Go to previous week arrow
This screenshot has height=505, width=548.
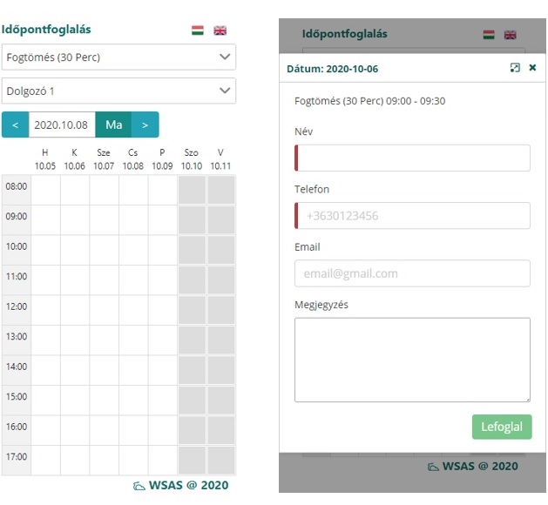tap(15, 125)
